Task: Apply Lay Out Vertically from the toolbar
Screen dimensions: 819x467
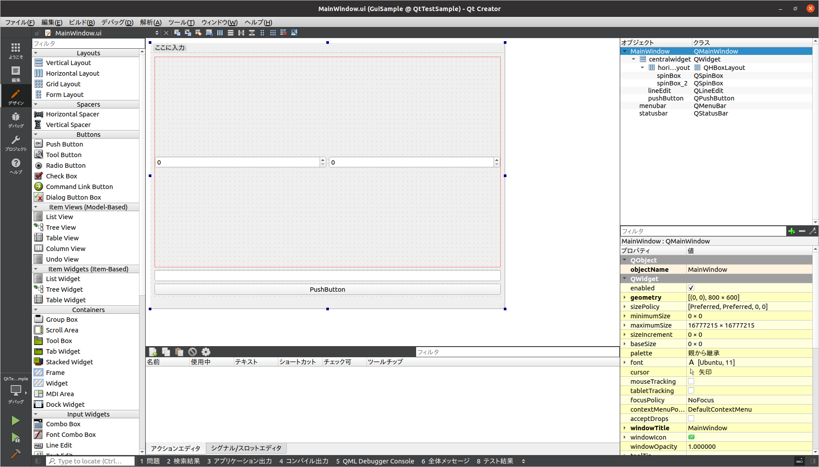Action: 231,33
